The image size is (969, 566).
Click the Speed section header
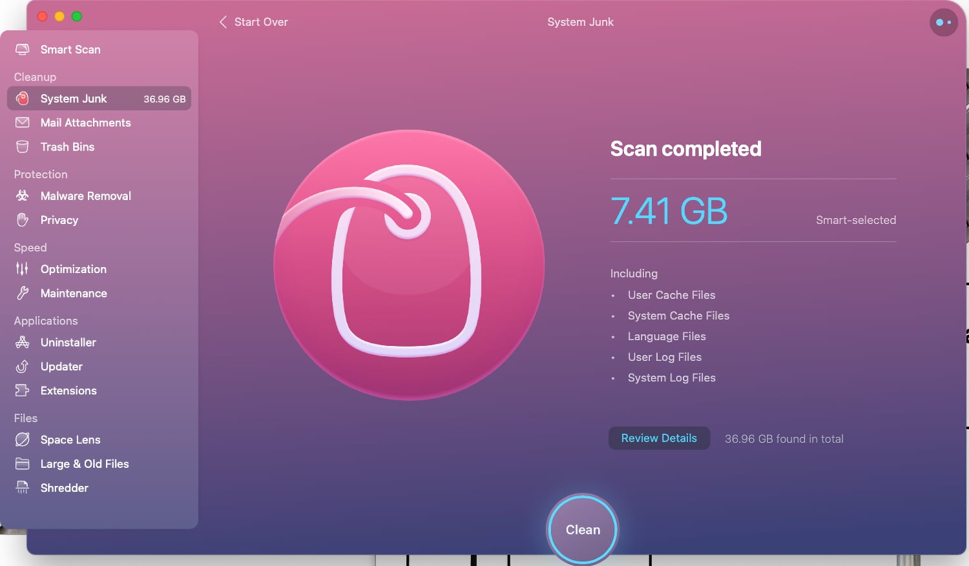tap(30, 248)
